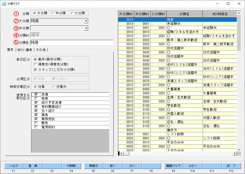Click the 小分類NO column header

click(159, 14)
